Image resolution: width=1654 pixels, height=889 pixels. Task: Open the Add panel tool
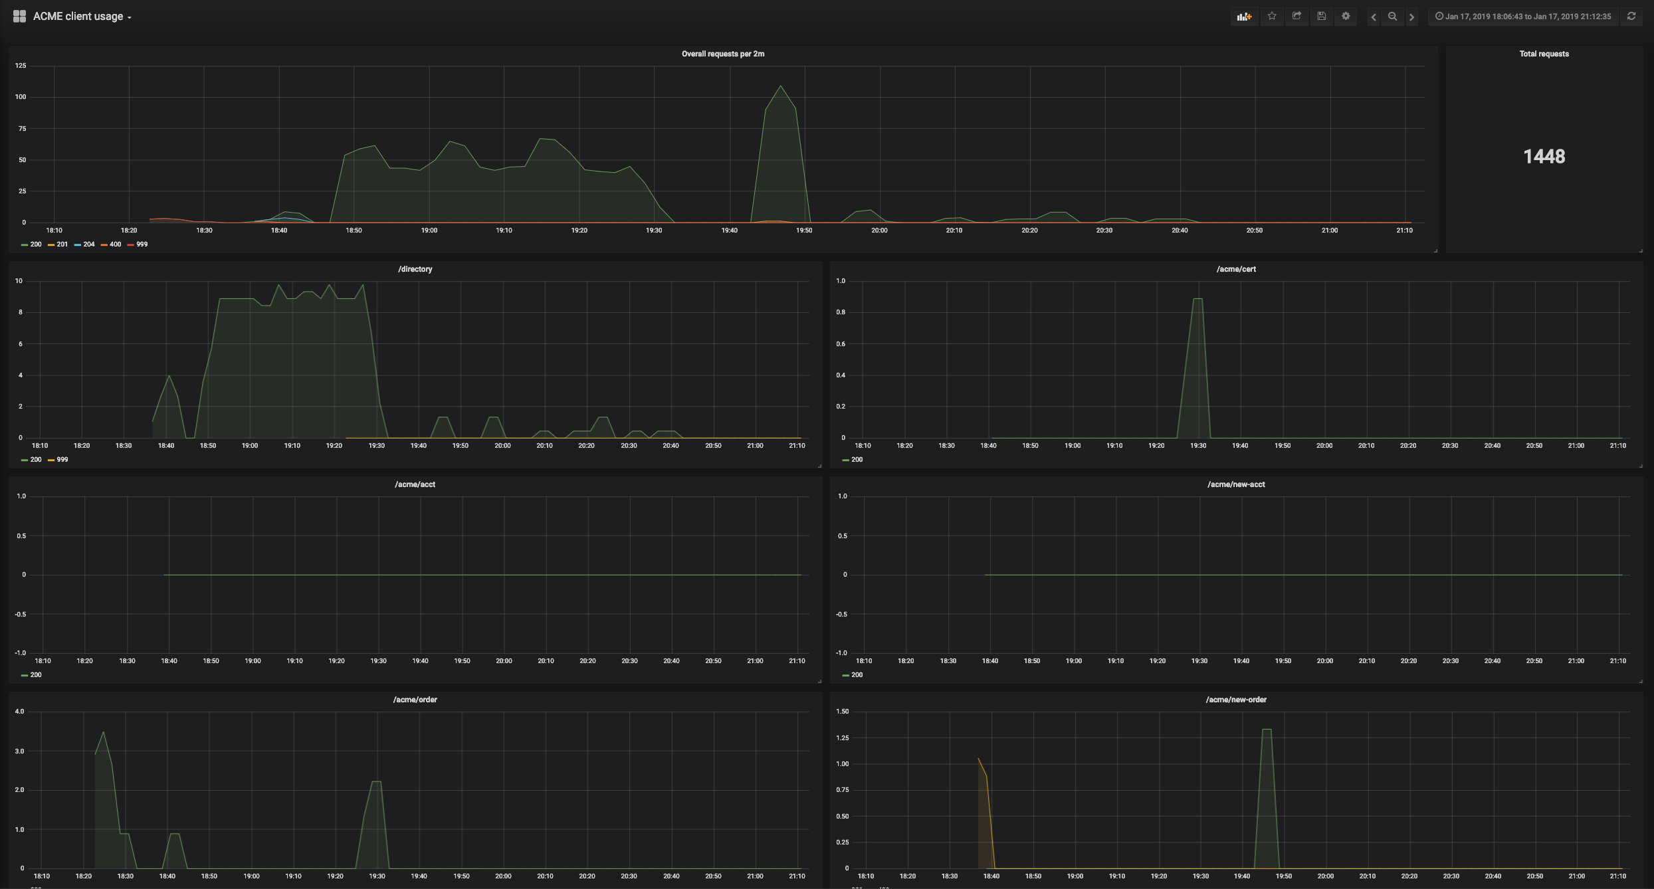[x=1244, y=16]
